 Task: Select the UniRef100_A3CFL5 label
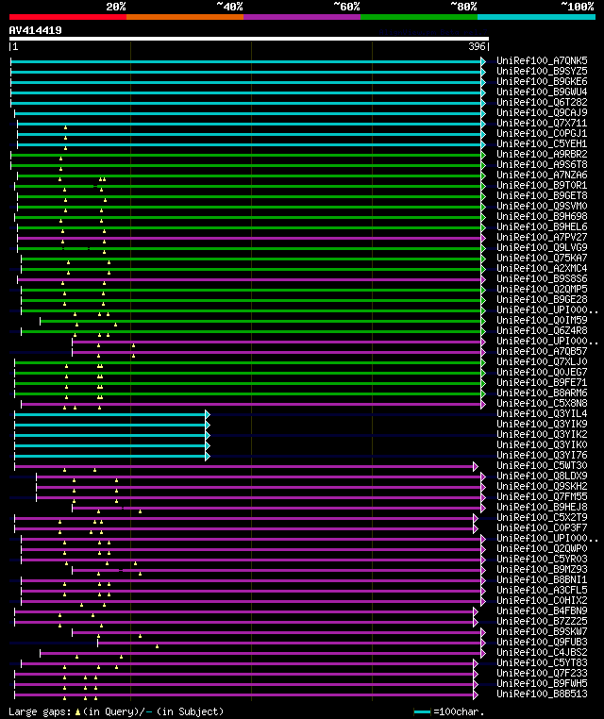542,590
